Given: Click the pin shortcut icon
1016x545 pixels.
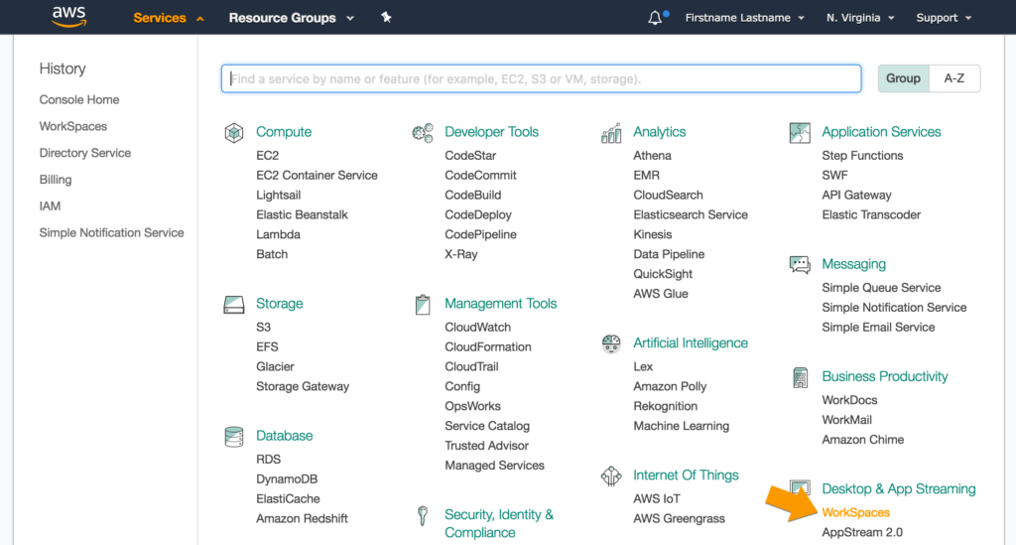Looking at the screenshot, I should (386, 18).
